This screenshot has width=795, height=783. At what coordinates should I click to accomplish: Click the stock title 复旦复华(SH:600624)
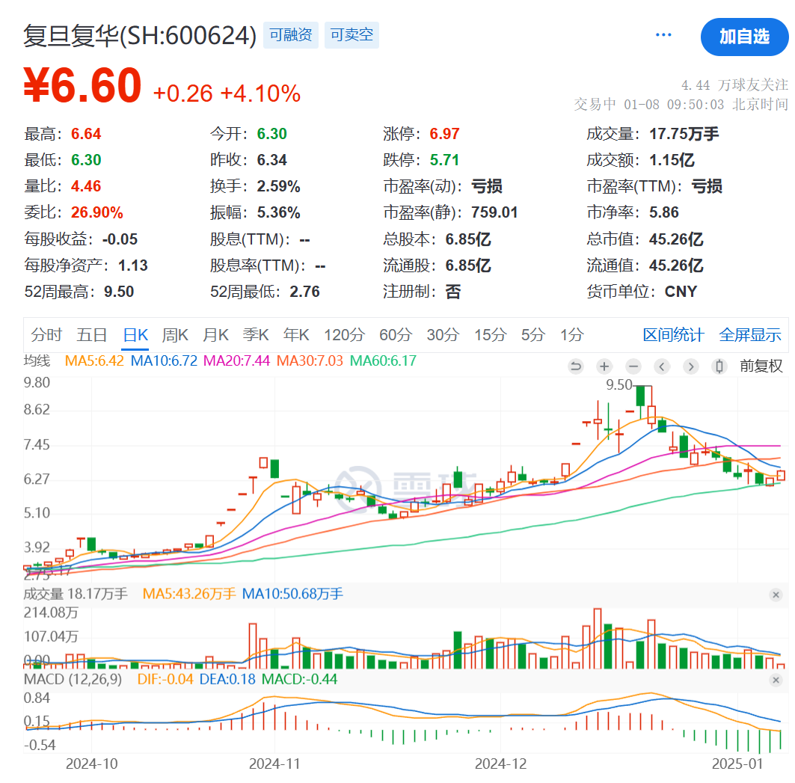(140, 36)
